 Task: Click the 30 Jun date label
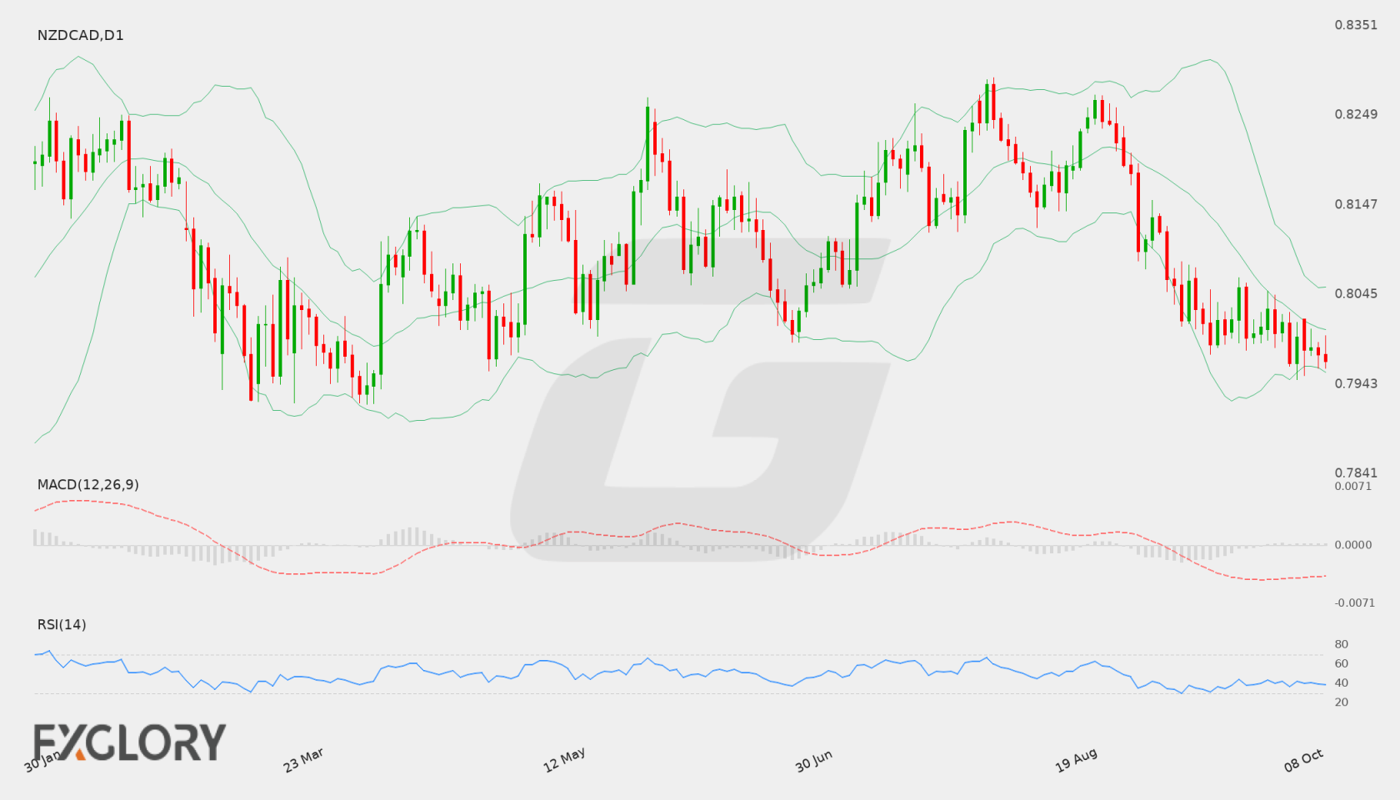tap(813, 761)
